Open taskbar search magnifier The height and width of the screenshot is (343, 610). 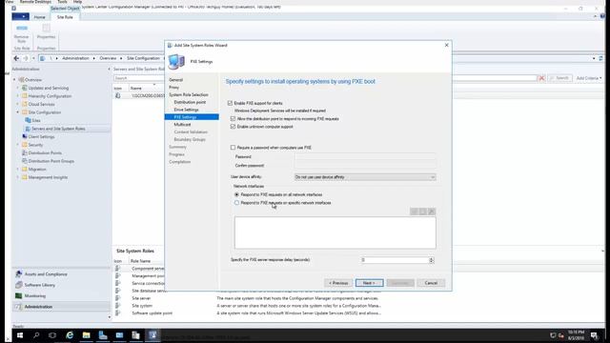[x=36, y=335]
